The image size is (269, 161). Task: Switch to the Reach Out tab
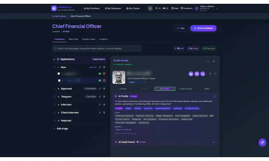pyautogui.click(x=73, y=39)
